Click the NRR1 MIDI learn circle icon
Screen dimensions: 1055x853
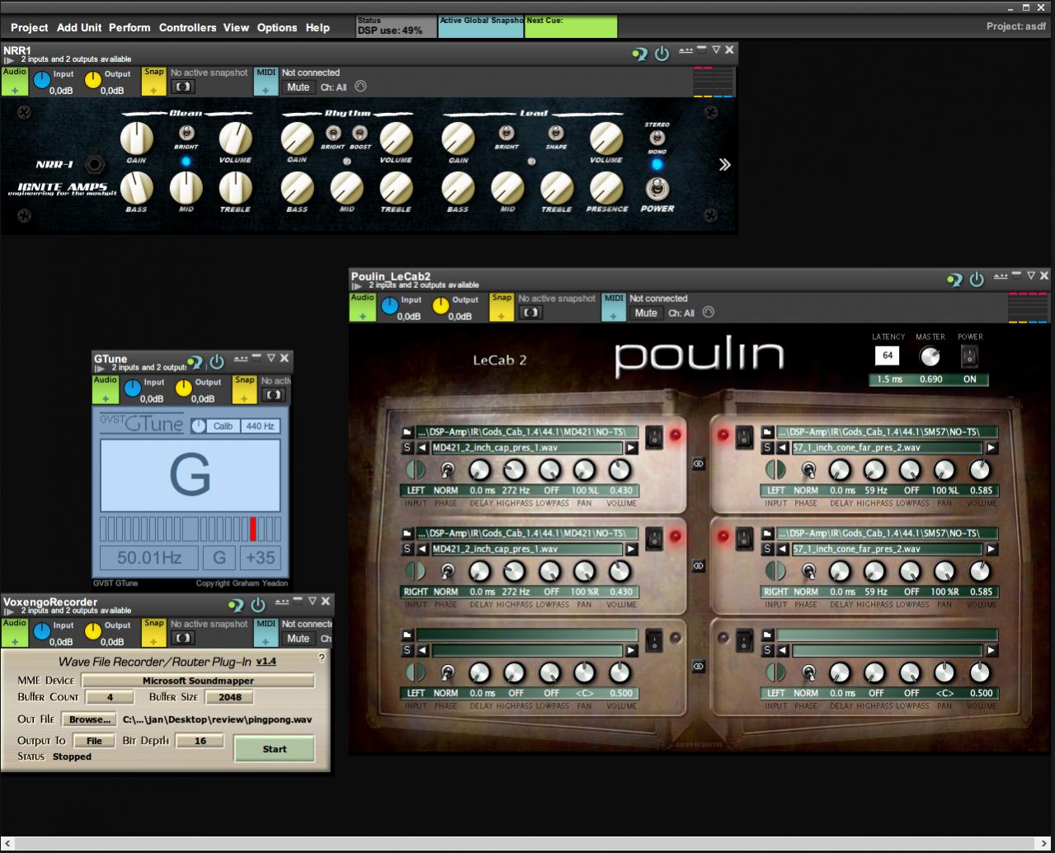click(x=360, y=87)
